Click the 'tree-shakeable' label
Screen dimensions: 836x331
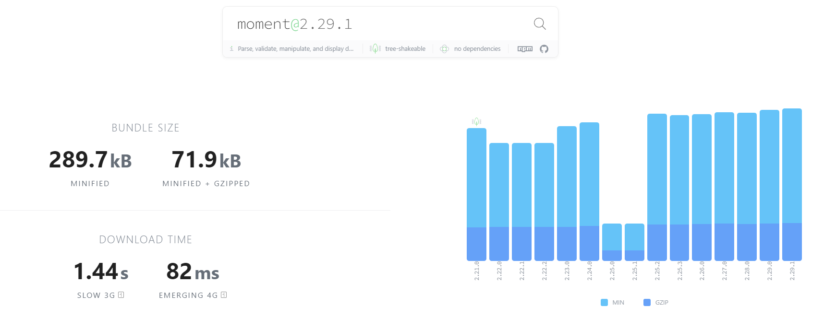(x=405, y=49)
